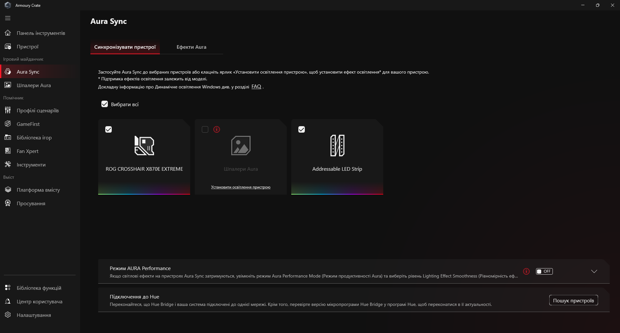Image resolution: width=620 pixels, height=333 pixels.
Task: Click the info icon beside AURA Performance toggle
Action: 526,271
